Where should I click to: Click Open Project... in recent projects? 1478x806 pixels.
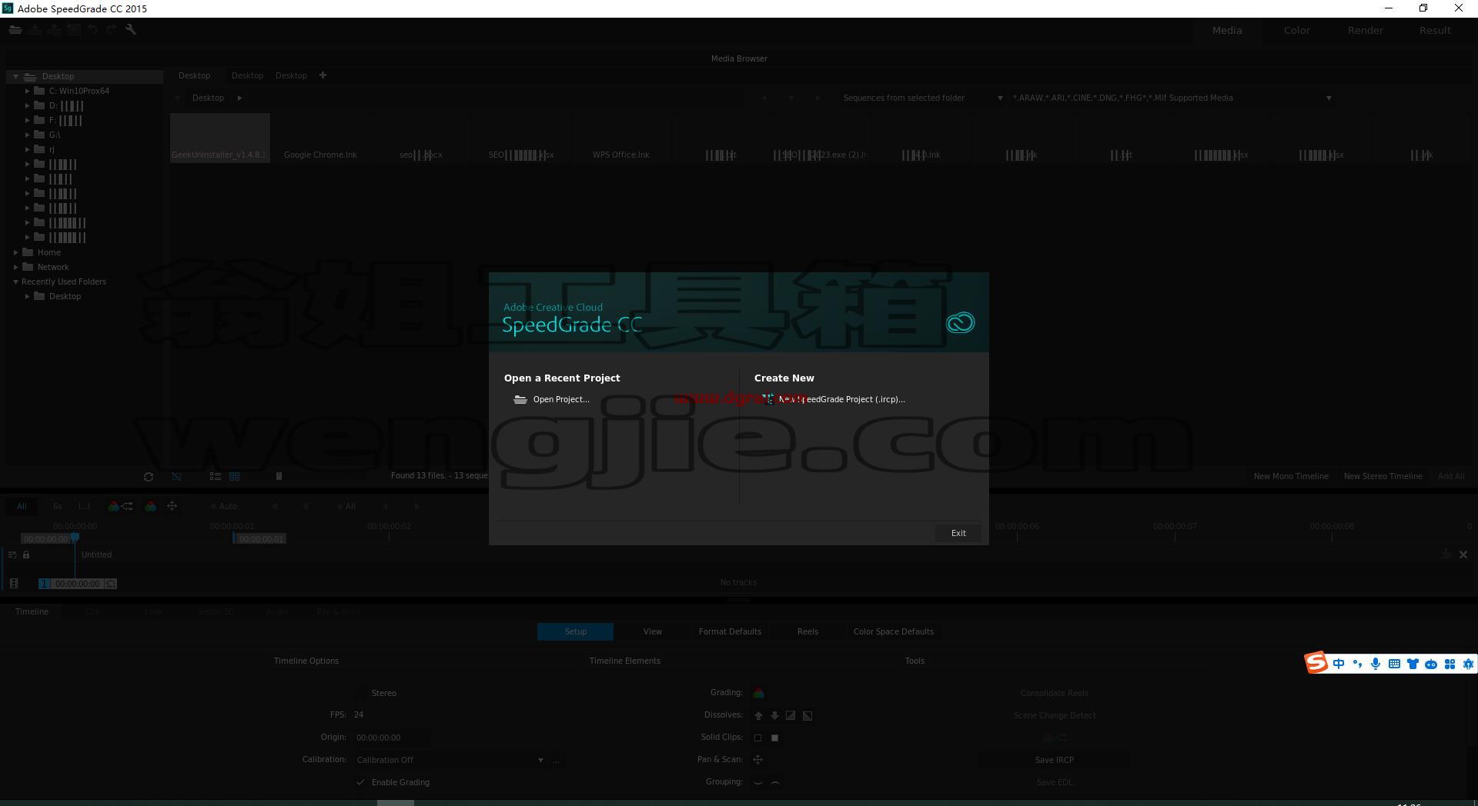point(561,399)
